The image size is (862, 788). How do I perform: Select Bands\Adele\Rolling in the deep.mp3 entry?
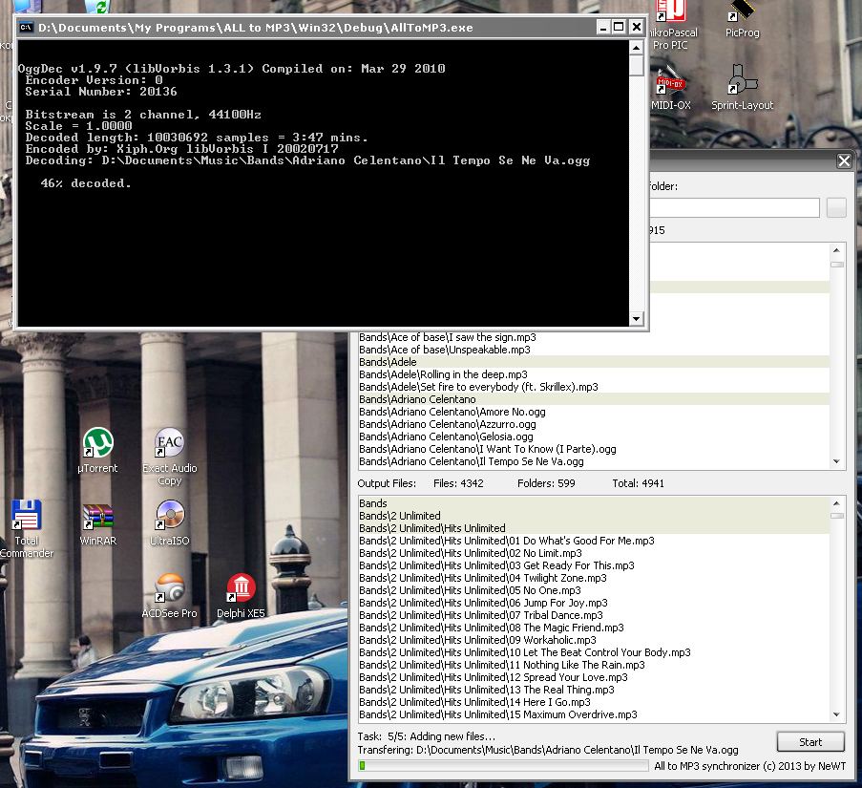(x=443, y=374)
